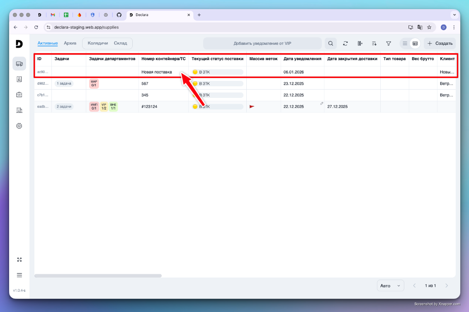Viewport: 469px width, 312px height.
Task: Open the pinned Gmail tab
Action: click(x=53, y=15)
